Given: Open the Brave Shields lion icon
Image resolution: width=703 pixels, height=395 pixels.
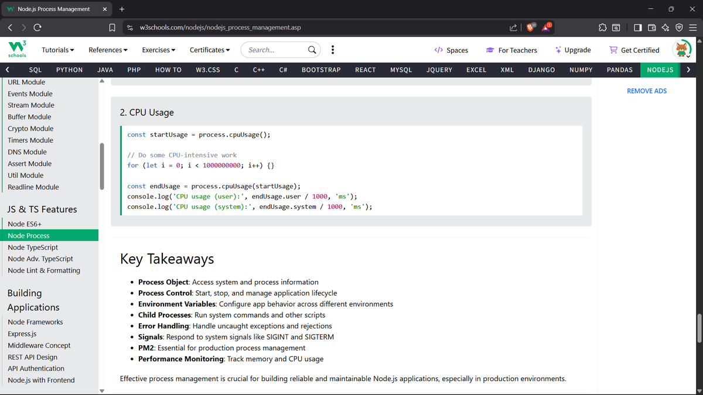Looking at the screenshot, I should [x=531, y=27].
